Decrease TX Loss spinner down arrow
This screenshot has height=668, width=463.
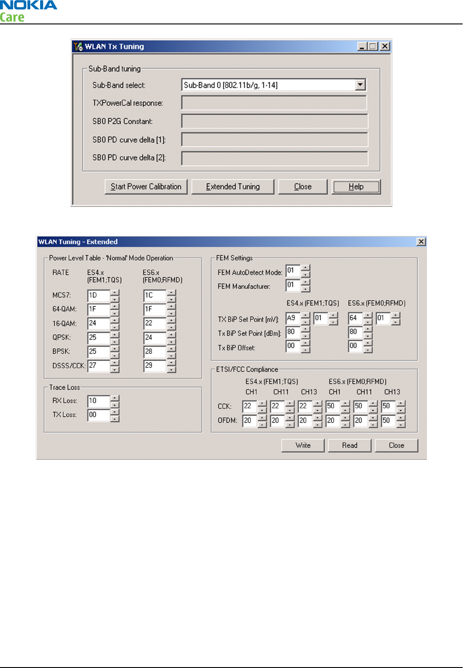pyautogui.click(x=115, y=418)
